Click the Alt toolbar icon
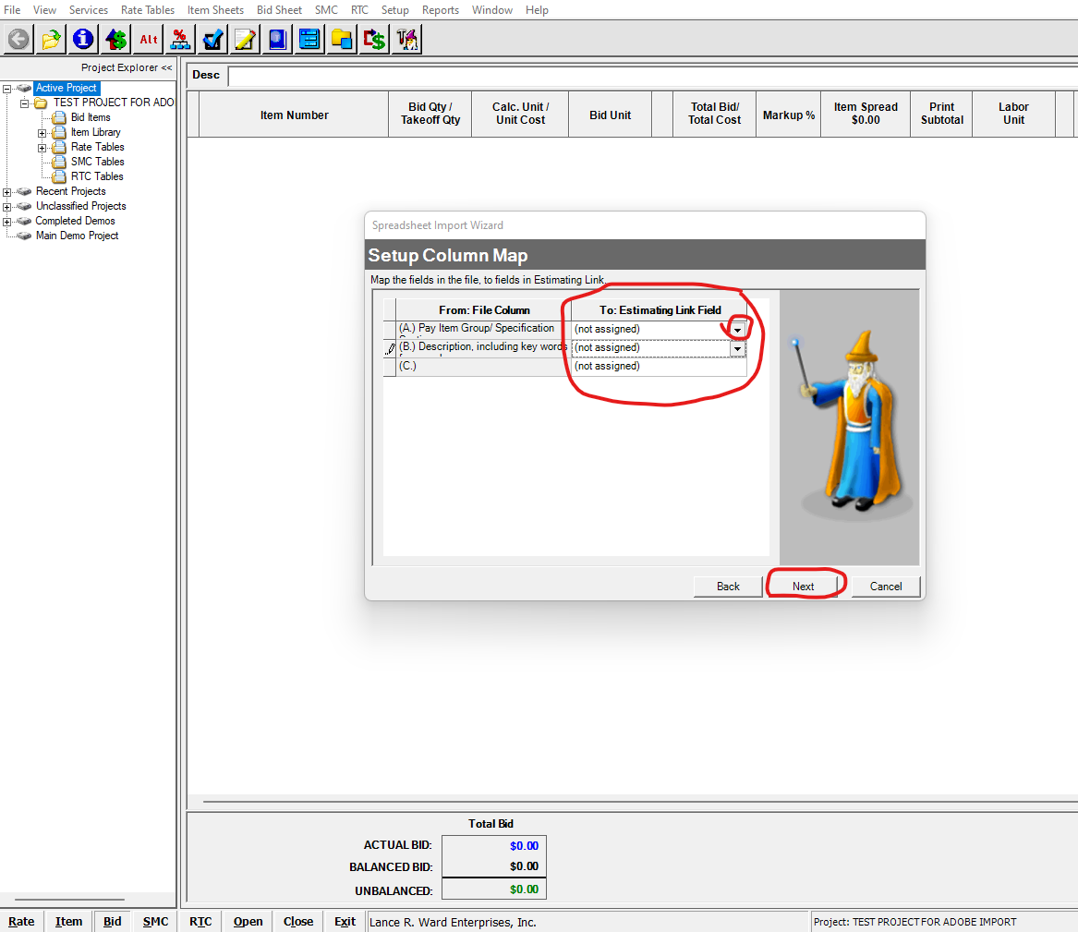The image size is (1078, 932). pos(147,39)
